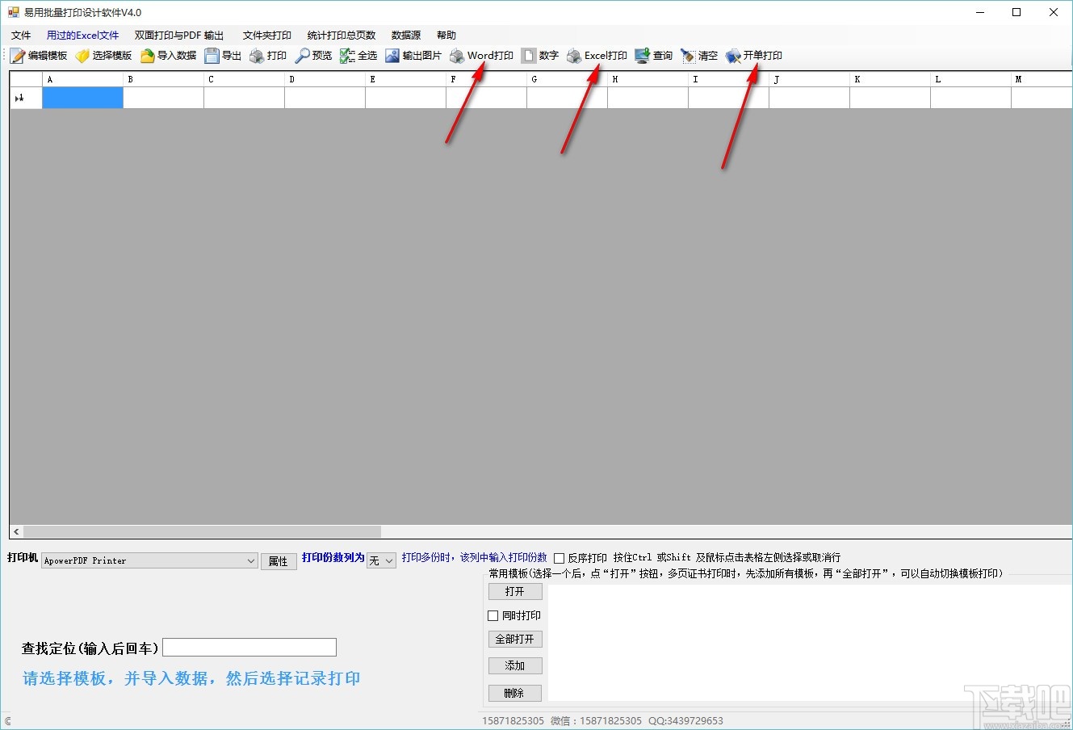Click the 全部打开 button
This screenshot has width=1073, height=730.
(x=514, y=639)
